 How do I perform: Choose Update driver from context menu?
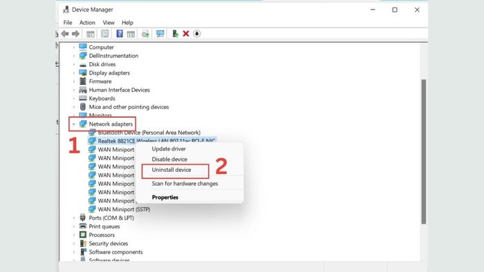(169, 149)
